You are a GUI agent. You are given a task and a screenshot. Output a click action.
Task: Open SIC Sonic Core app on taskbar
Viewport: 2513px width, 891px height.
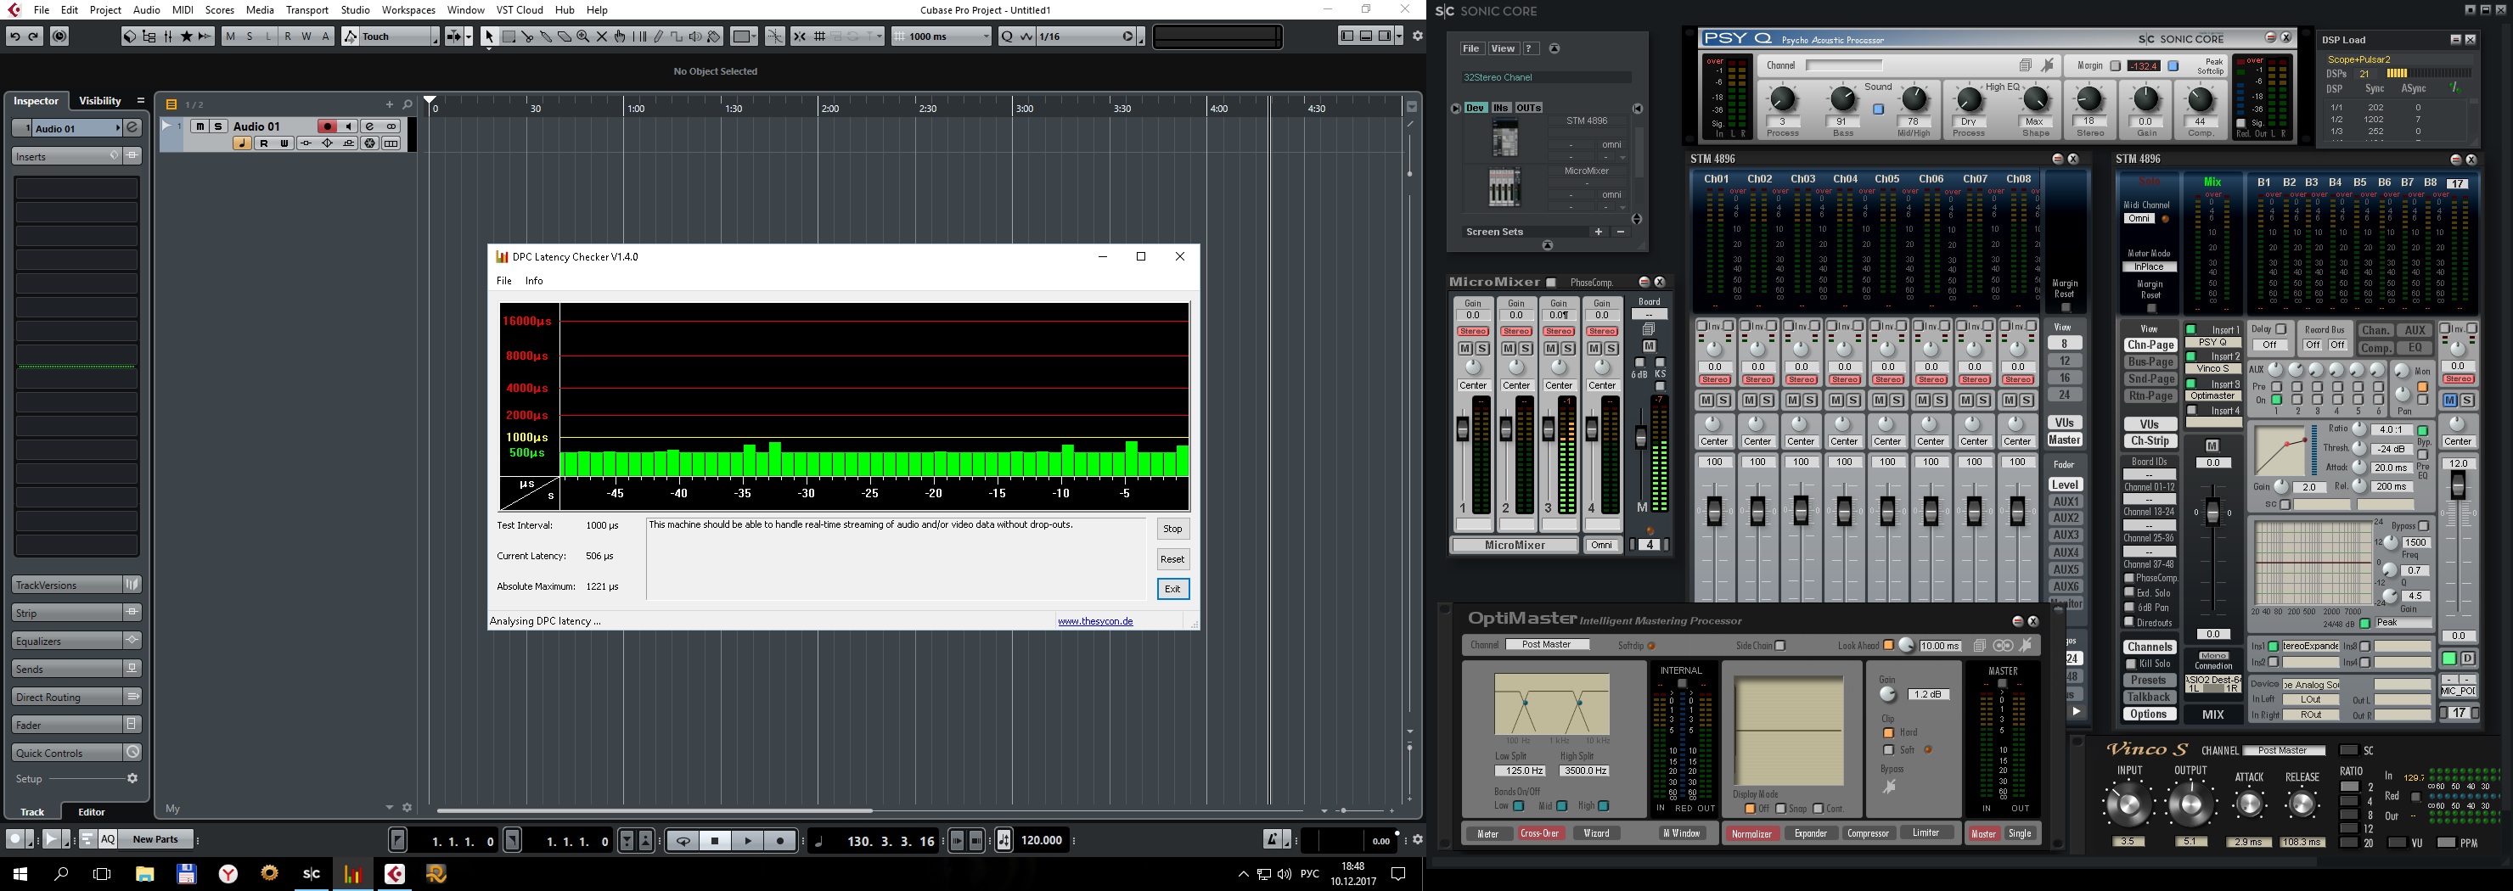(312, 873)
